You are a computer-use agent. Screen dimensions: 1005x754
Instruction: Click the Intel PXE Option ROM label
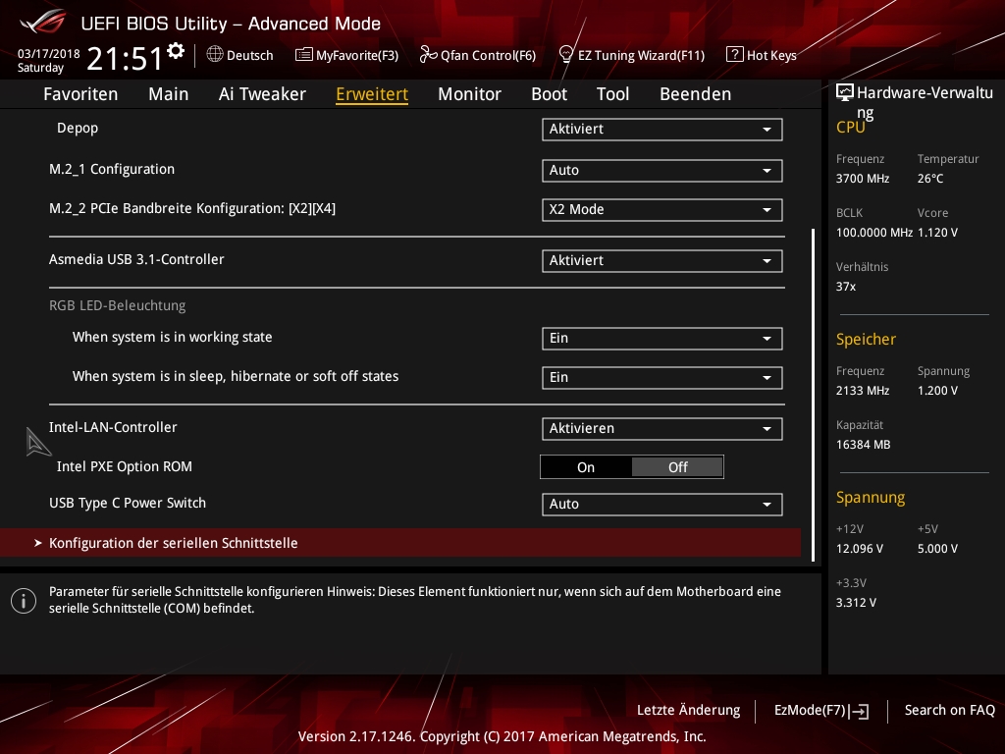pyautogui.click(x=125, y=466)
